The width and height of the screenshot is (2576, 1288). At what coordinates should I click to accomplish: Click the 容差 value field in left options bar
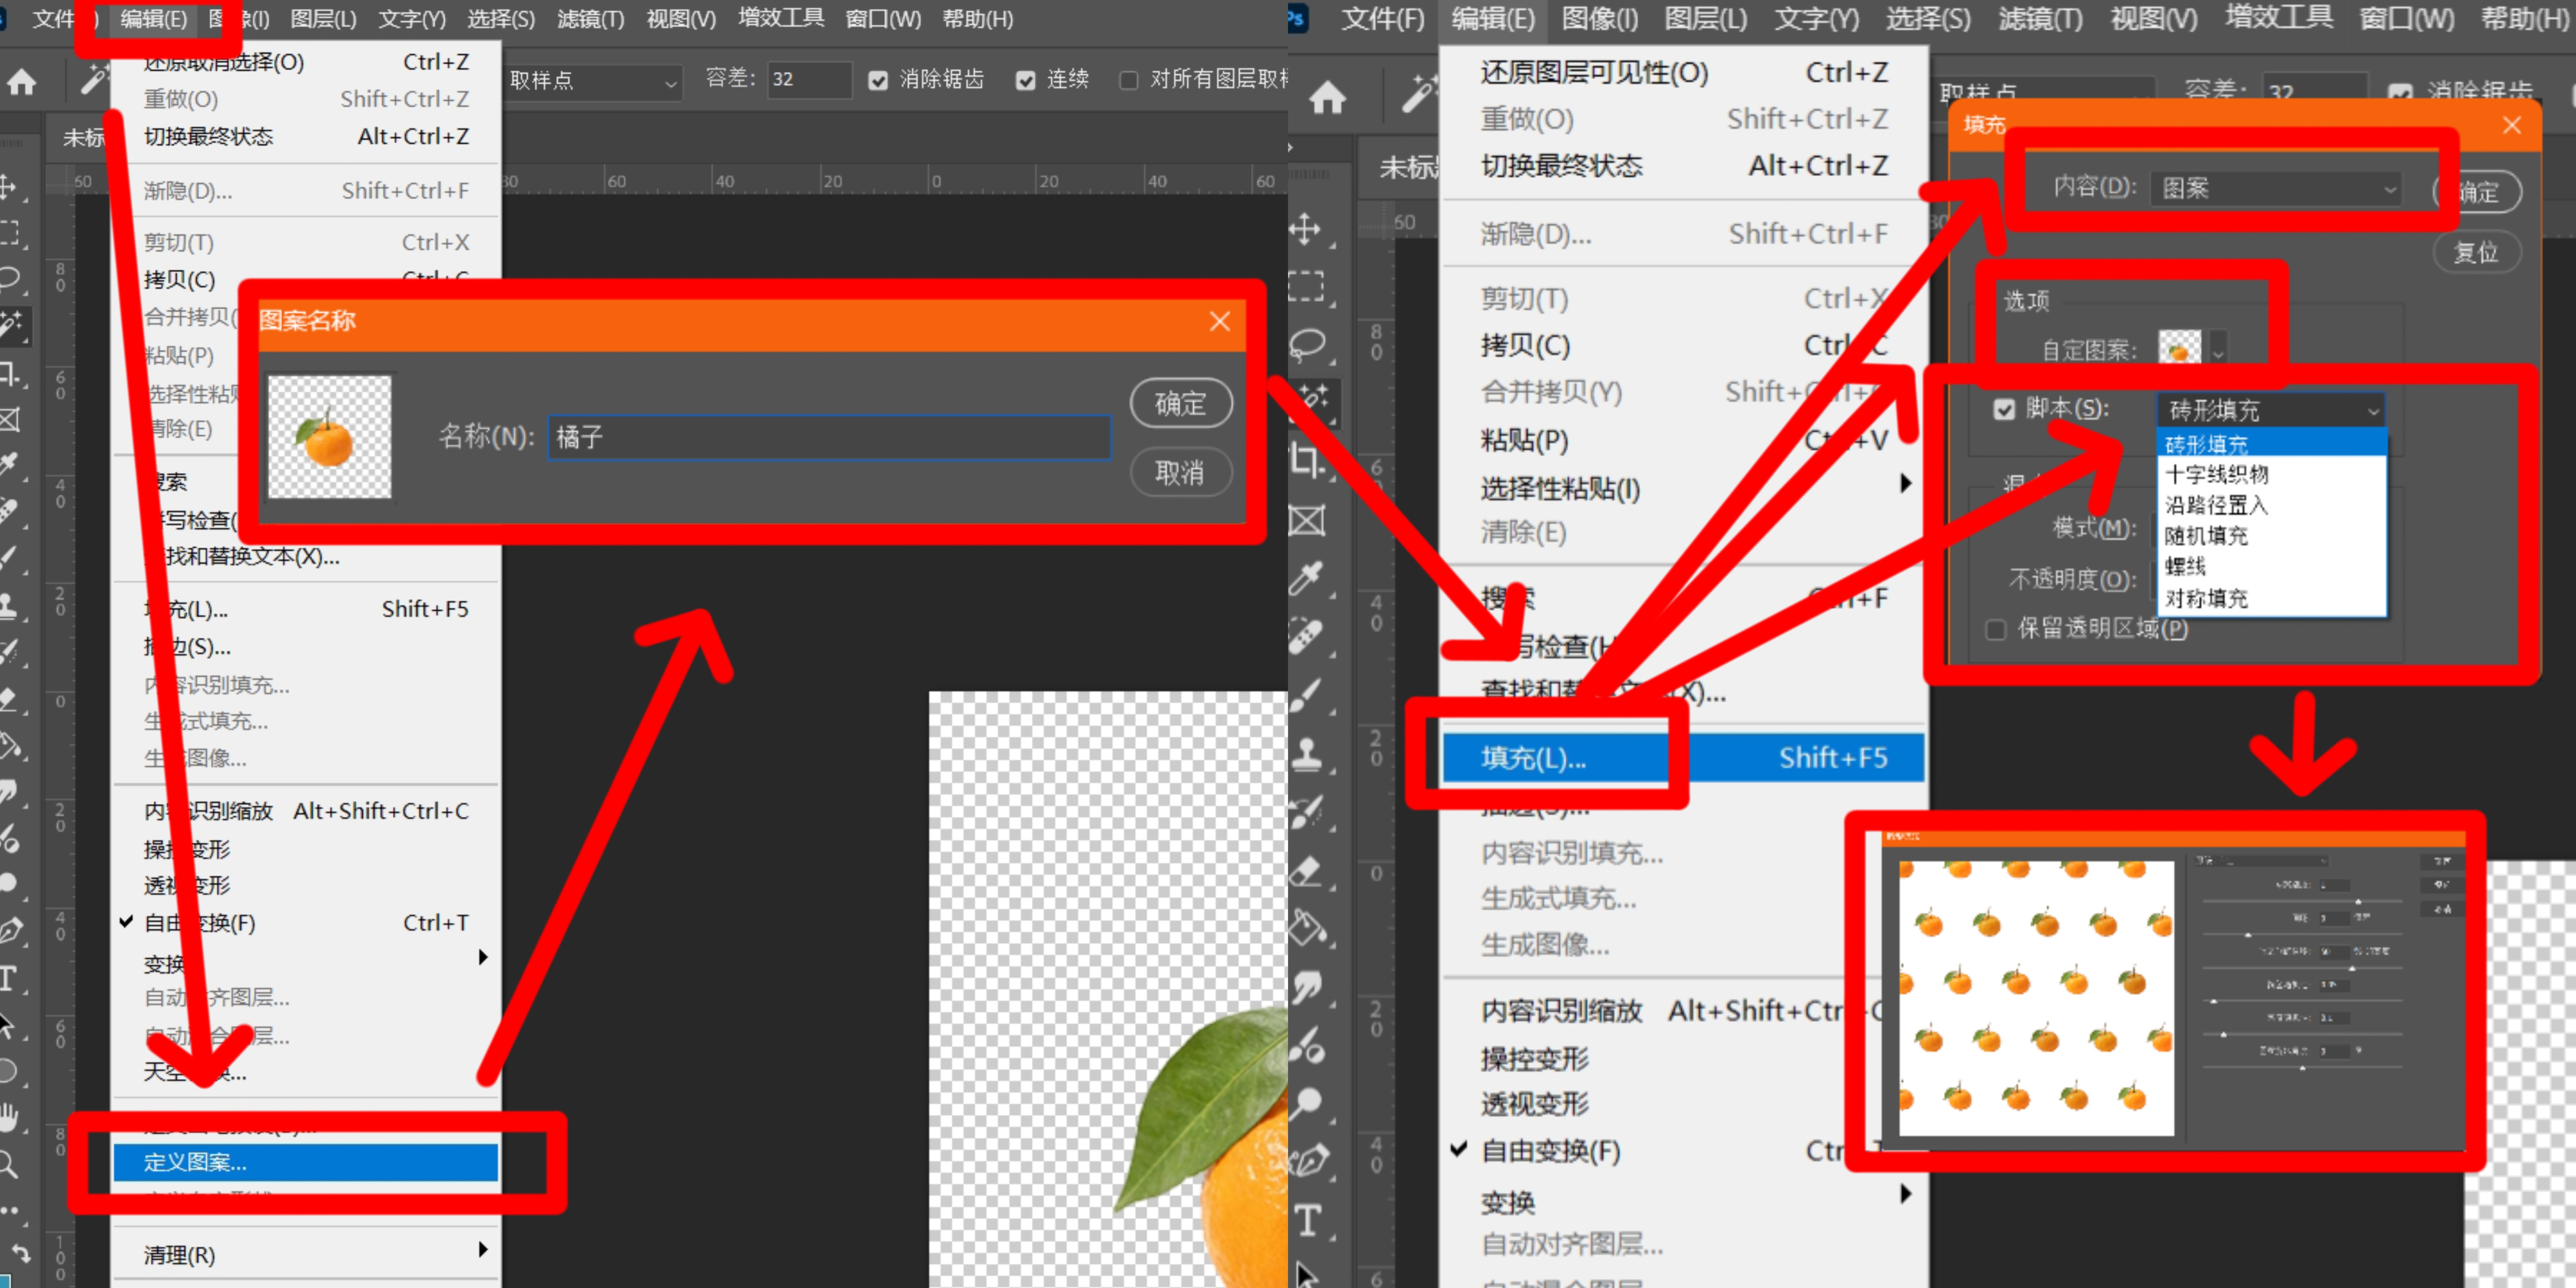tap(809, 80)
